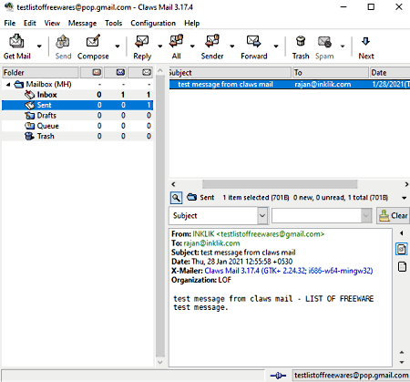Open Get Mail dropdown arrow
410x382 pixels.
39,46
